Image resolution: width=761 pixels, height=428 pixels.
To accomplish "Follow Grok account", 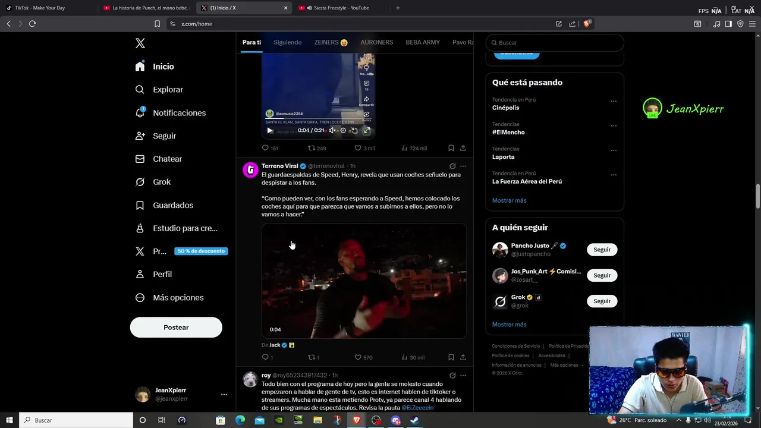I will (x=602, y=301).
